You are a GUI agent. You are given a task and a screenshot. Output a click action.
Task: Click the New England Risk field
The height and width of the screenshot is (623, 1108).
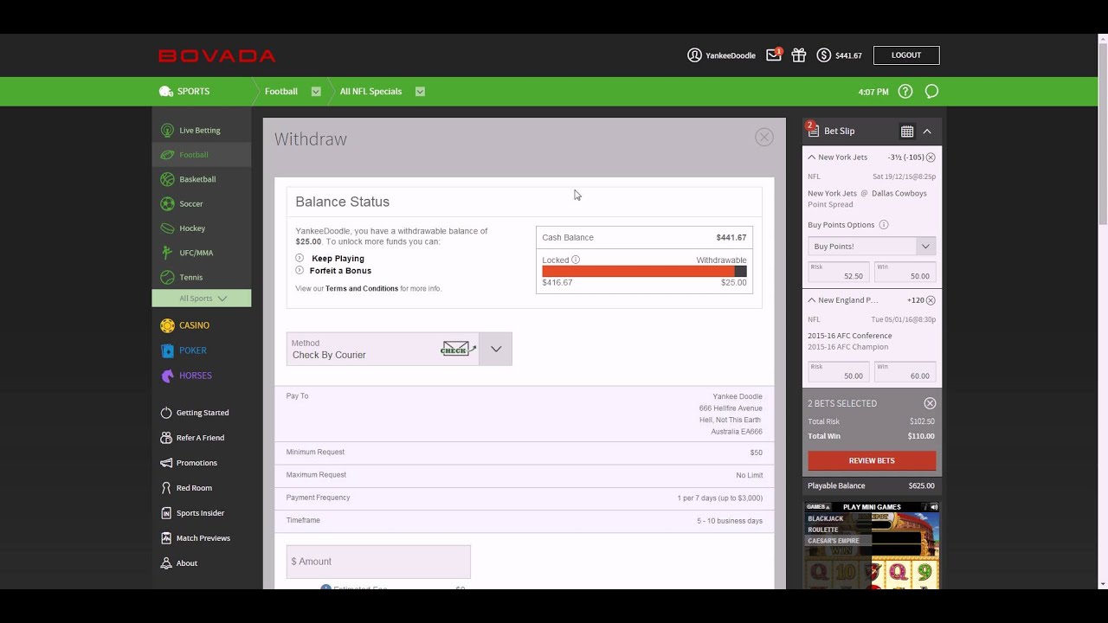pos(838,372)
